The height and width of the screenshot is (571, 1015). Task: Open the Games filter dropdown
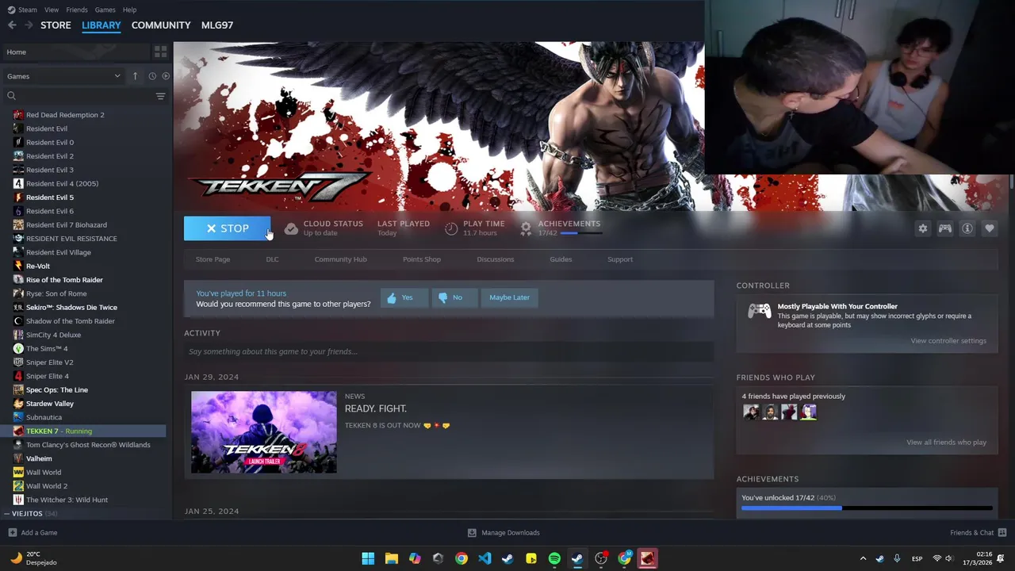pyautogui.click(x=63, y=76)
